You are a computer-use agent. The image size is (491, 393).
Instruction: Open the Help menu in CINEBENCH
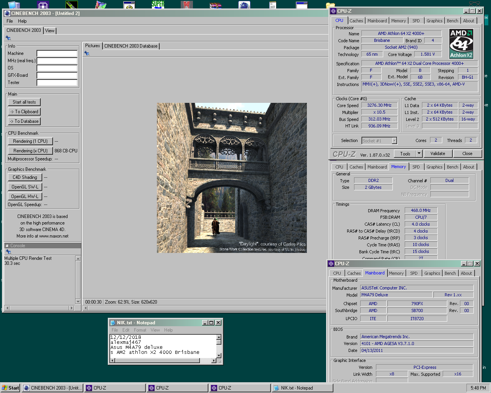[x=22, y=21]
